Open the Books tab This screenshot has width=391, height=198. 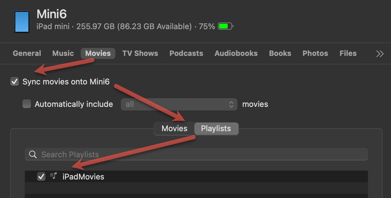click(x=280, y=53)
